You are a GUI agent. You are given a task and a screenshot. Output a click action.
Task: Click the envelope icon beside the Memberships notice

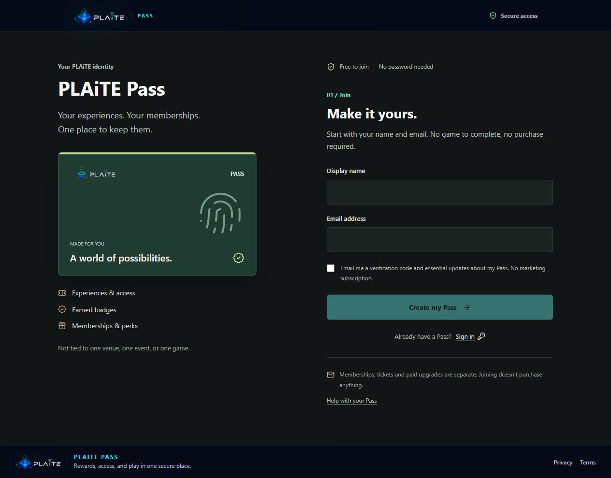point(331,375)
